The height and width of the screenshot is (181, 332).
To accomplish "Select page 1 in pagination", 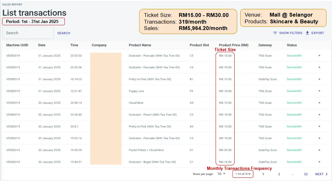I will coord(263,174).
